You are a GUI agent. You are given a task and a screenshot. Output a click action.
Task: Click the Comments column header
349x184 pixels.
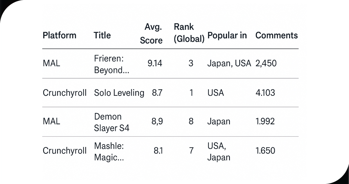(276, 35)
